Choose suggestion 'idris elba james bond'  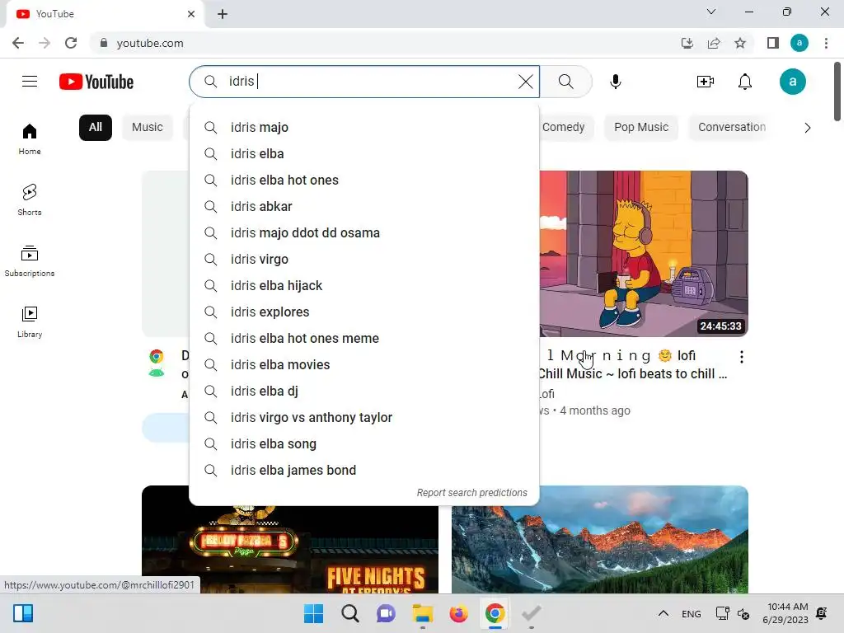[364, 471]
